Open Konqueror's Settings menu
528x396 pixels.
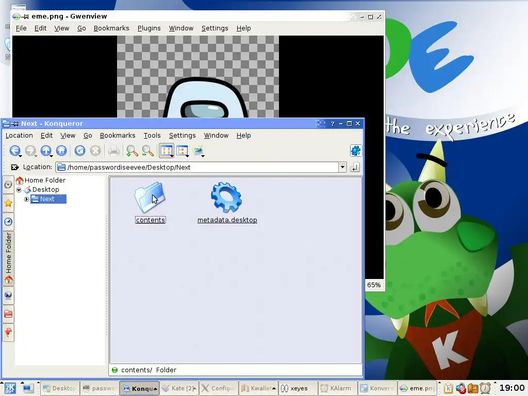coord(182,136)
